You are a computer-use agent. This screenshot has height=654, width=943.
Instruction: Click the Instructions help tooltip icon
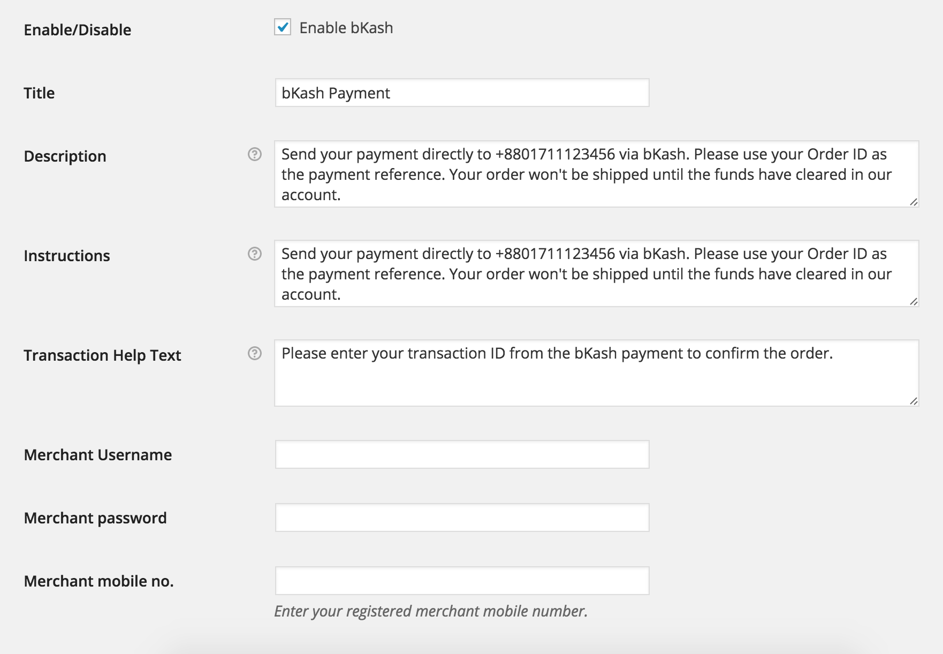pos(255,254)
